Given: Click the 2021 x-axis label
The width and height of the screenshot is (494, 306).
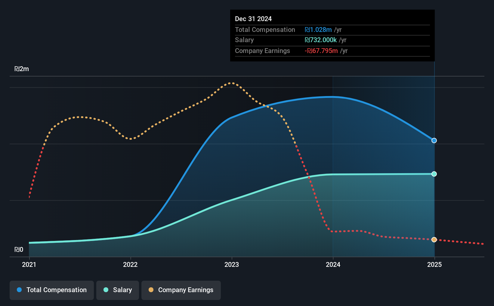Looking at the screenshot, I should (29, 264).
